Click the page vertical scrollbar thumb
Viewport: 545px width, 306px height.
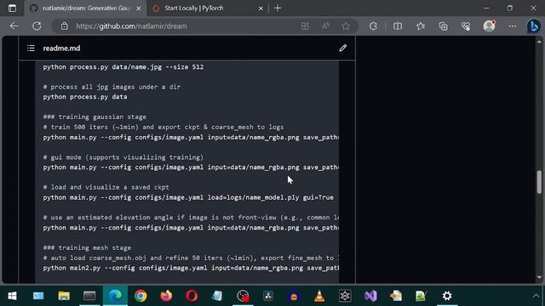tap(539, 181)
